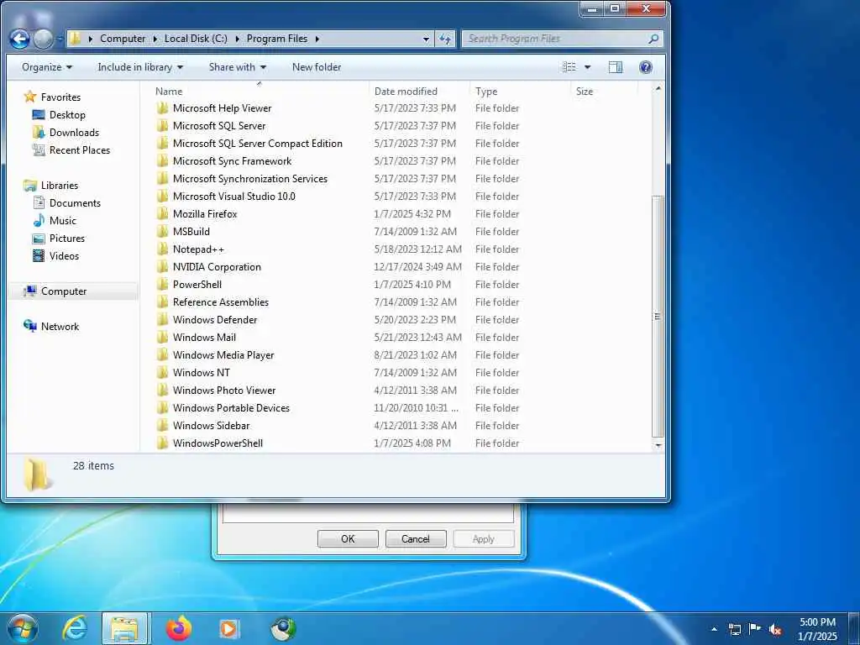
Task: Select the Favorites star in sidebar
Action: (x=29, y=97)
